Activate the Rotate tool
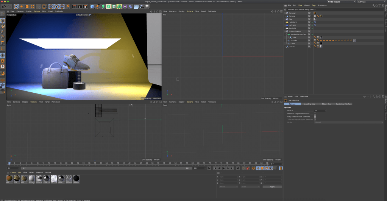The height and width of the screenshot is (201, 387). [x=33, y=6]
